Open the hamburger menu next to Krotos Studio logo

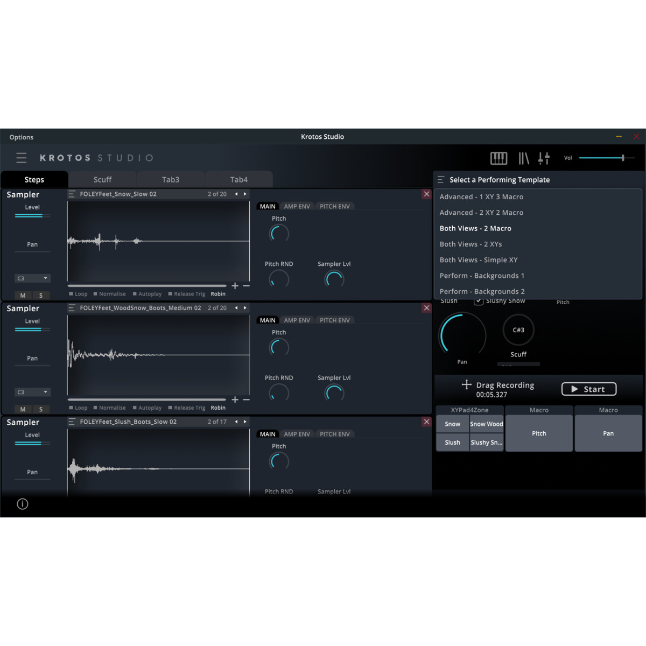22,158
